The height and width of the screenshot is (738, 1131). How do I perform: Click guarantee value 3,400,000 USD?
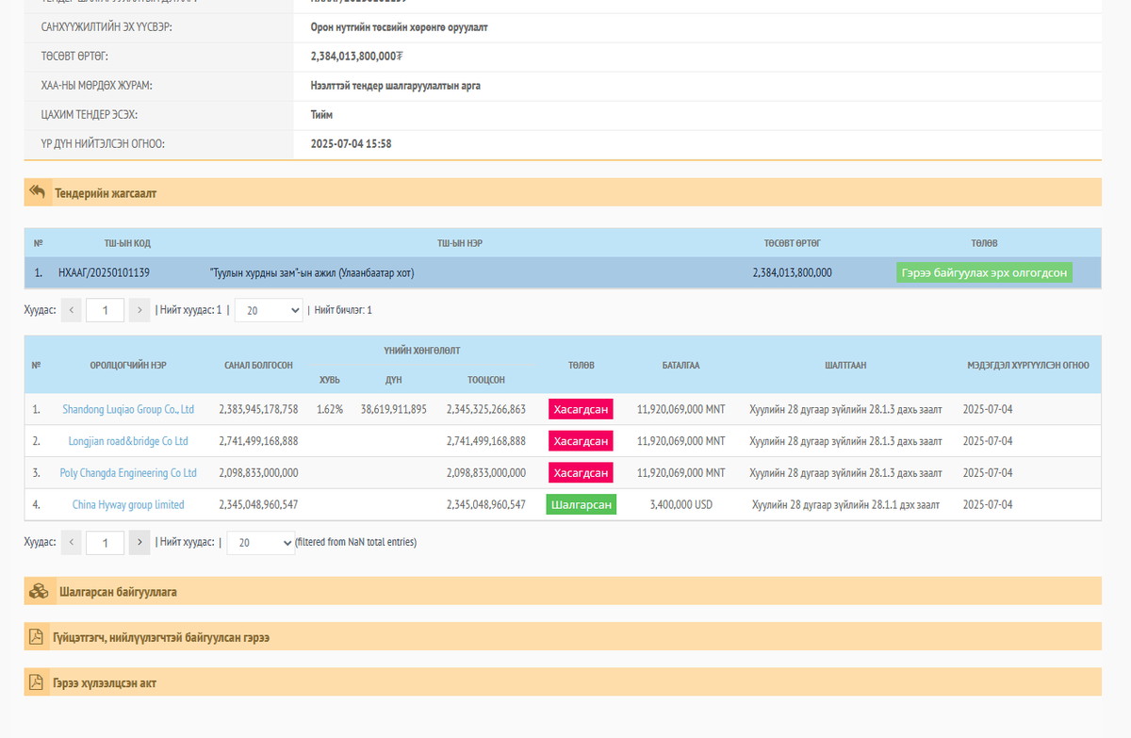pos(681,505)
